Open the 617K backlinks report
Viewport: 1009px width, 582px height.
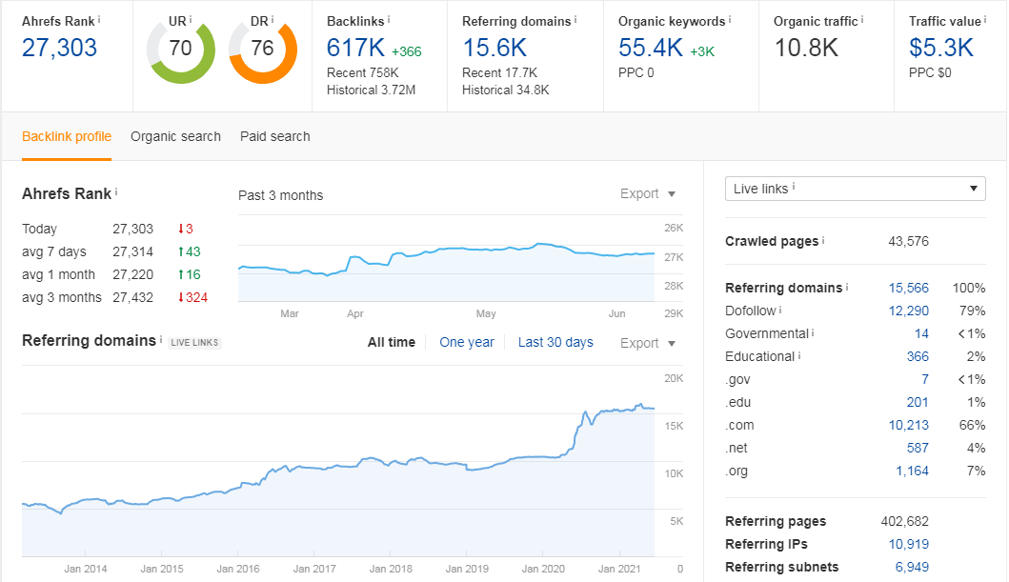(x=355, y=48)
